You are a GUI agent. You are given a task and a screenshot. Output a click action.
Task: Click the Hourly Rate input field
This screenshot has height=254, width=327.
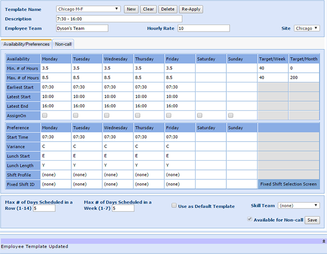[203, 28]
